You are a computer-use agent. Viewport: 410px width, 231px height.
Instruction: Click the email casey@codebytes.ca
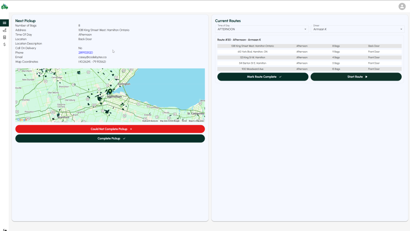[92, 57]
